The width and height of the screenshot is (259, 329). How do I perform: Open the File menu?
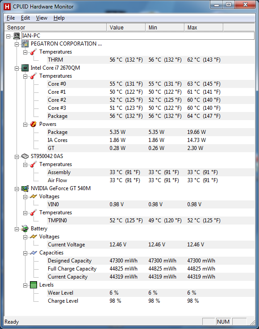[11, 18]
